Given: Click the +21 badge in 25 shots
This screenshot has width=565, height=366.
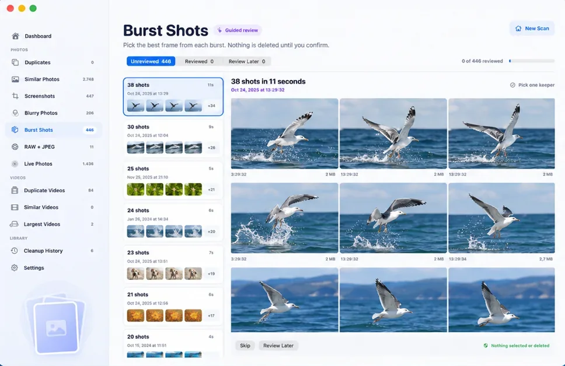Looking at the screenshot, I should tap(211, 190).
